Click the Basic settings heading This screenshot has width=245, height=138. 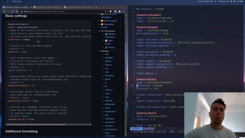[16, 16]
